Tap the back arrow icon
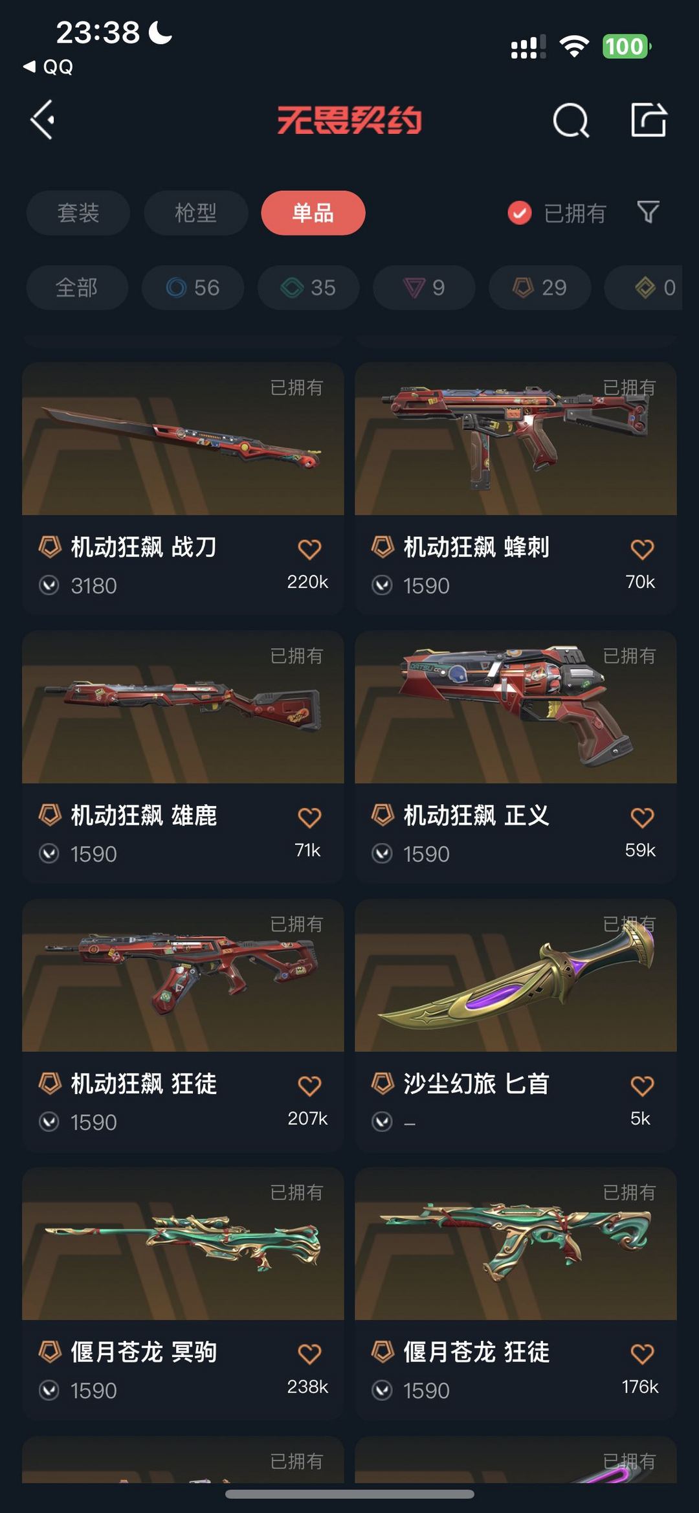699x1513 pixels. pyautogui.click(x=43, y=120)
